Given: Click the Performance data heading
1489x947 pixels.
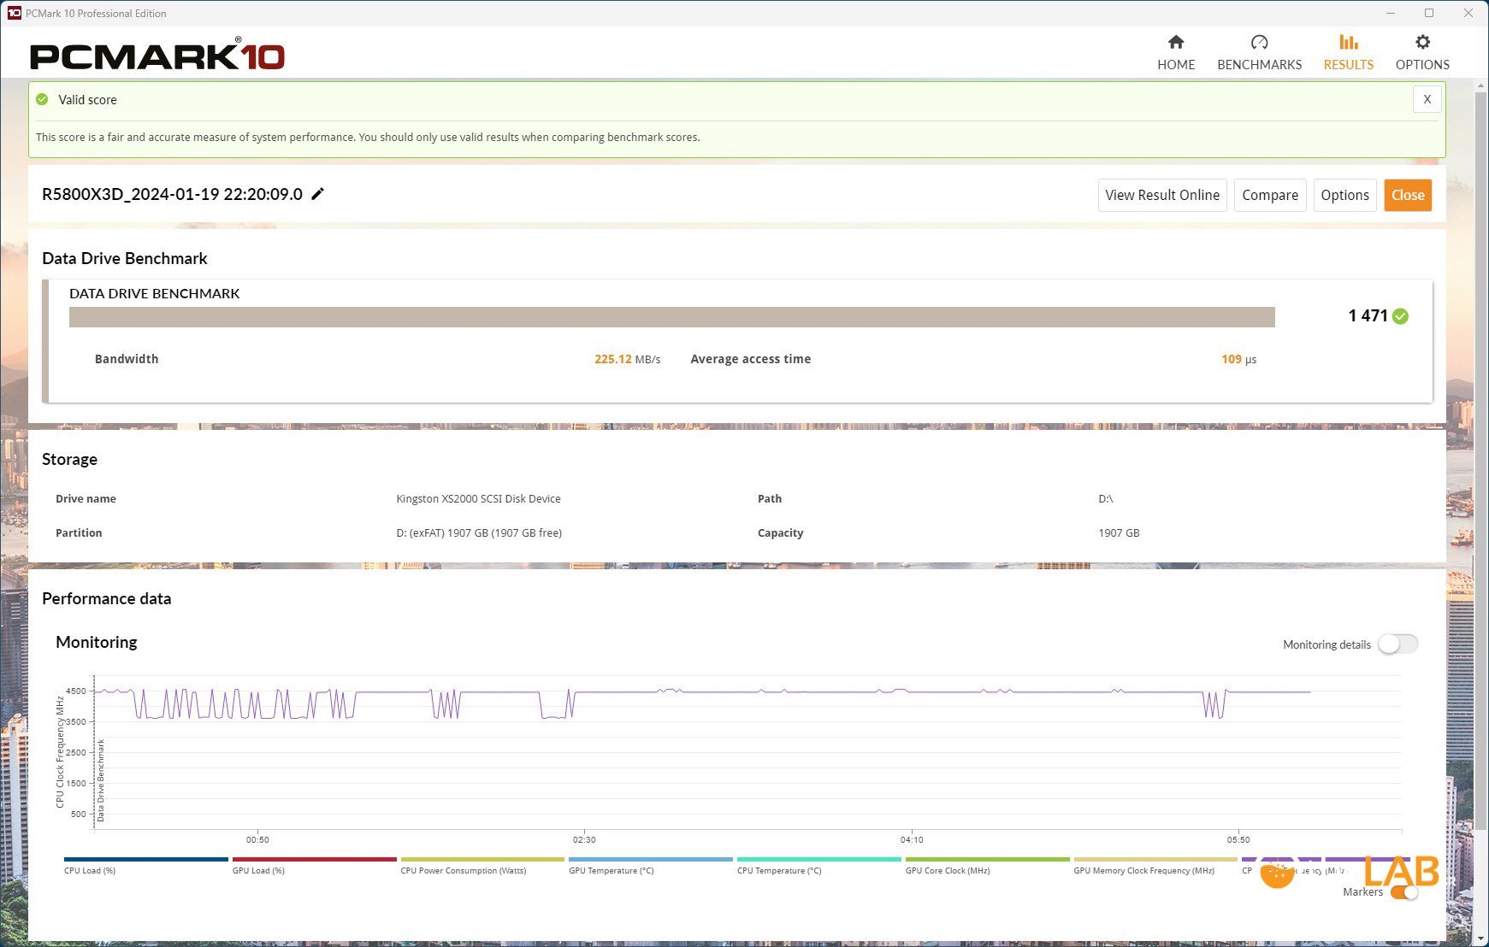Looking at the screenshot, I should point(106,598).
